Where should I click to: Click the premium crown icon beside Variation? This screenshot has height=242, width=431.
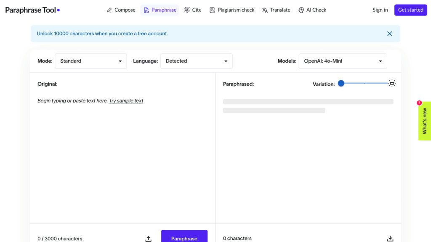tap(392, 83)
